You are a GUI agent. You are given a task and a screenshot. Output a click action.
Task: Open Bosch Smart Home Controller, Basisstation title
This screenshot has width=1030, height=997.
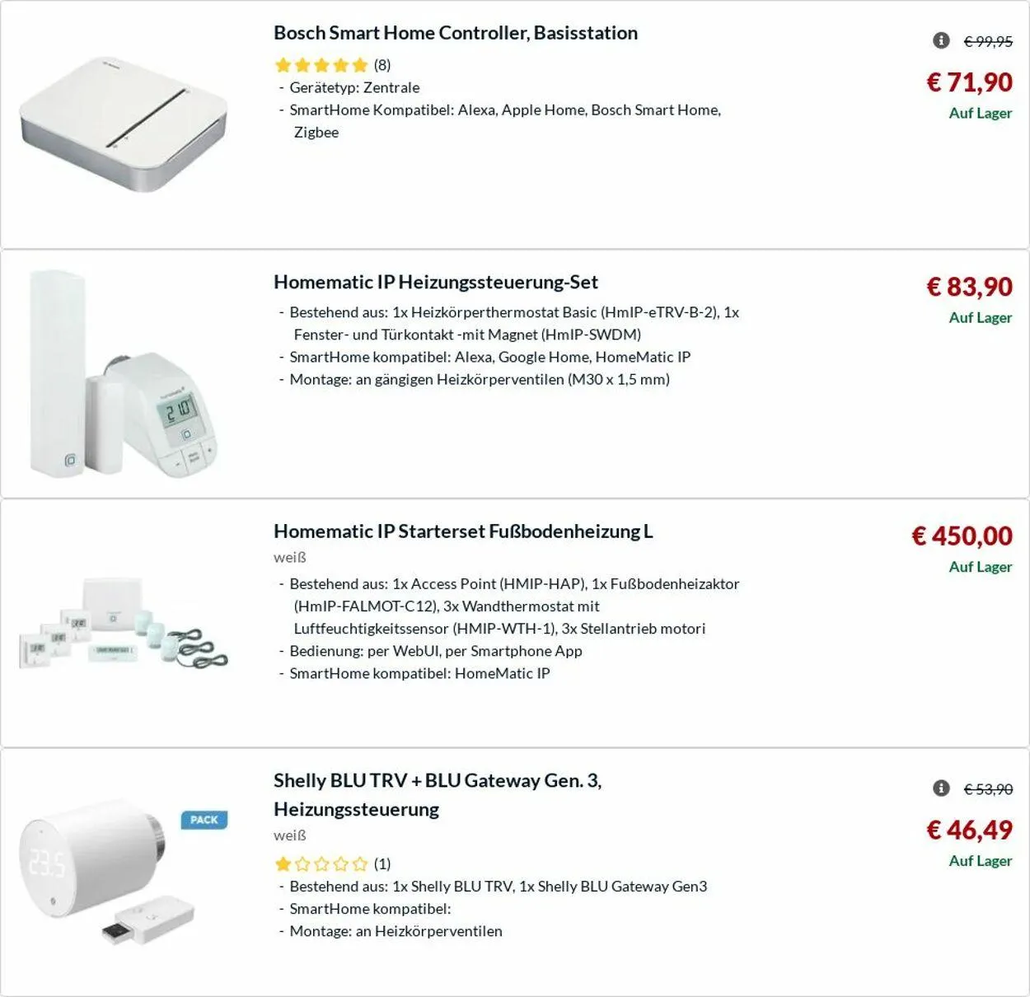tap(456, 33)
